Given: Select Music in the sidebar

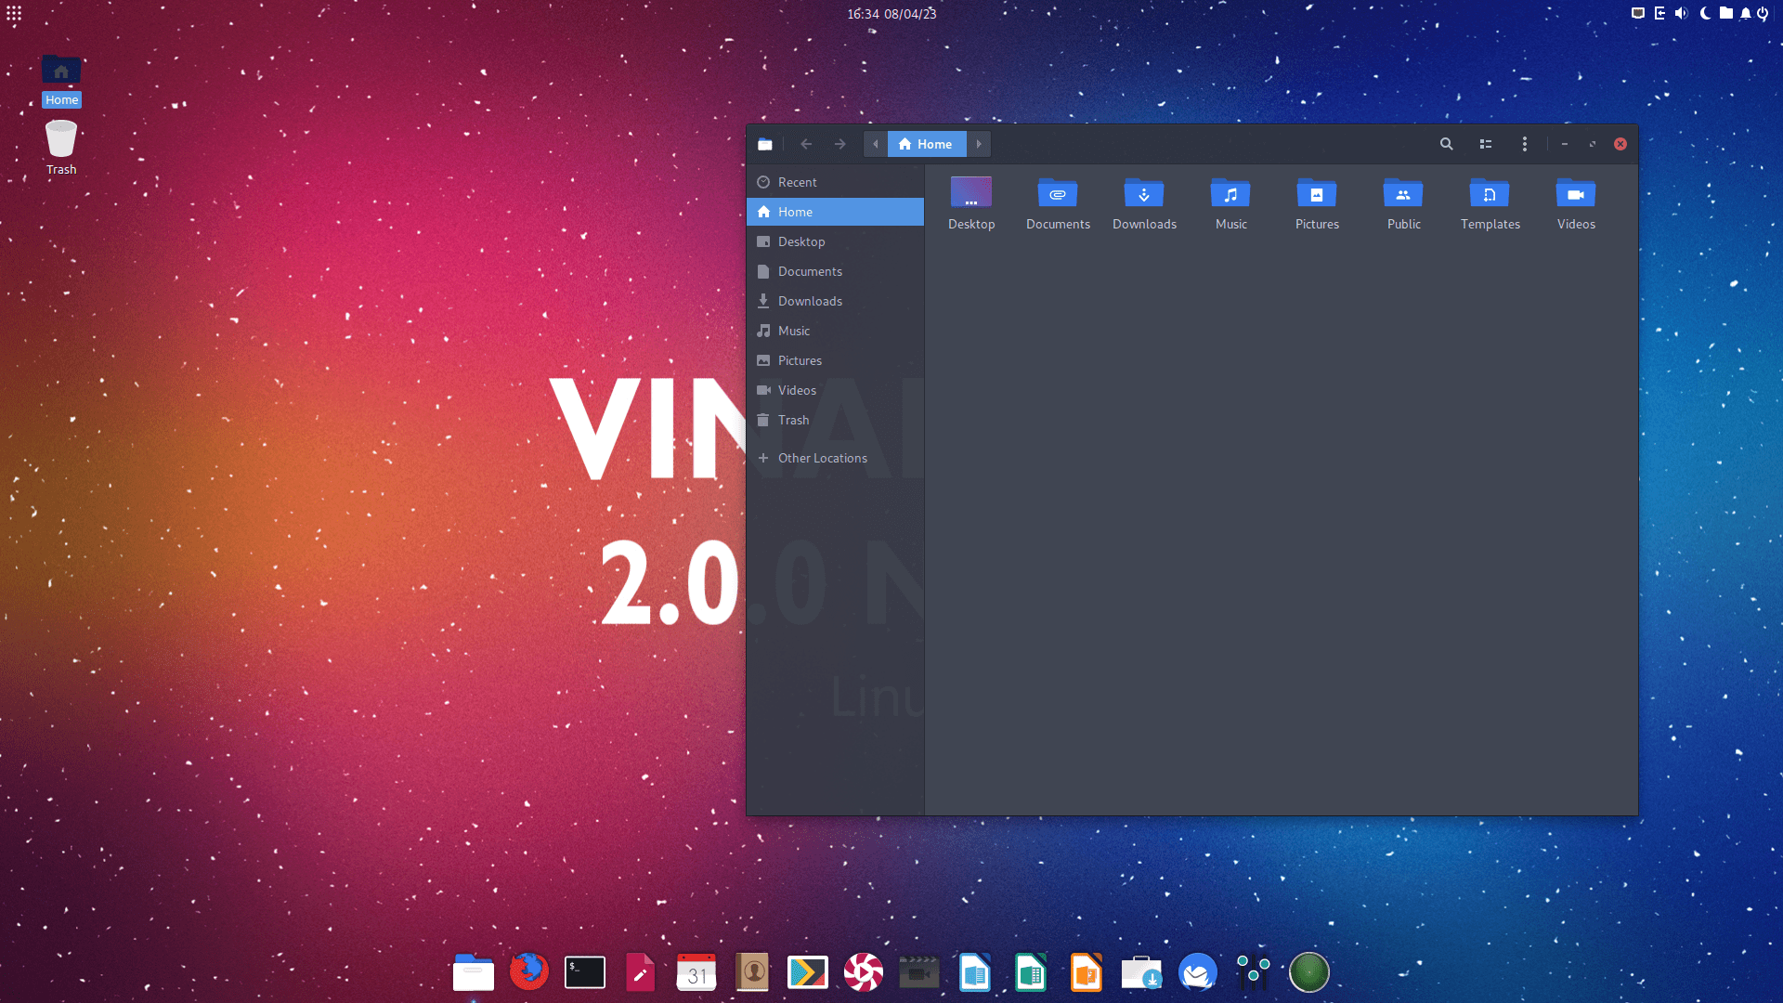Looking at the screenshot, I should click(835, 331).
